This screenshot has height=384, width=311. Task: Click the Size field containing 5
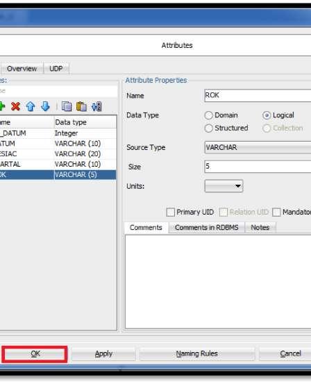coord(258,167)
